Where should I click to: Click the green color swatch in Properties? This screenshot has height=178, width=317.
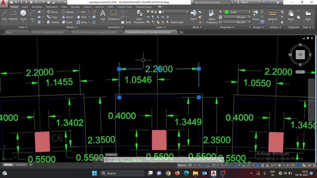(x=227, y=12)
